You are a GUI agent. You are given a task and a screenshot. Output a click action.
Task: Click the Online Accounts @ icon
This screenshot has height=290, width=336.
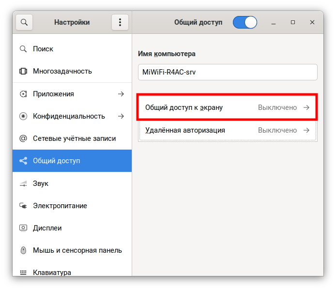coord(23,138)
